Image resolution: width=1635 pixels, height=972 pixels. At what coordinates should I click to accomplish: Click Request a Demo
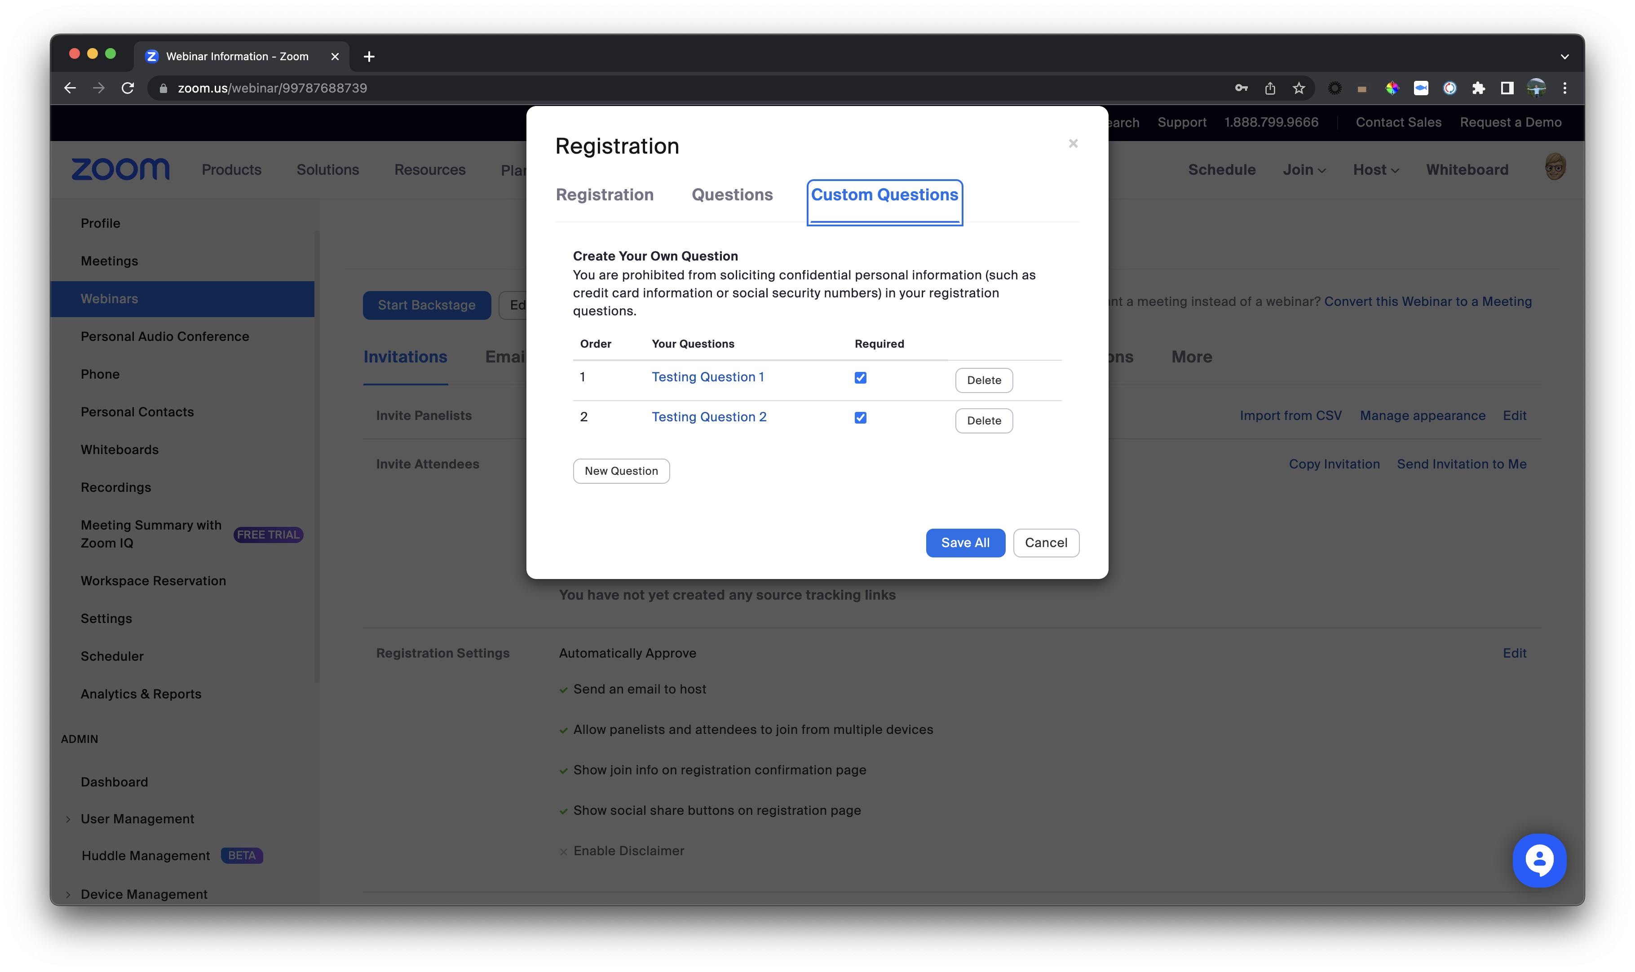1510,123
